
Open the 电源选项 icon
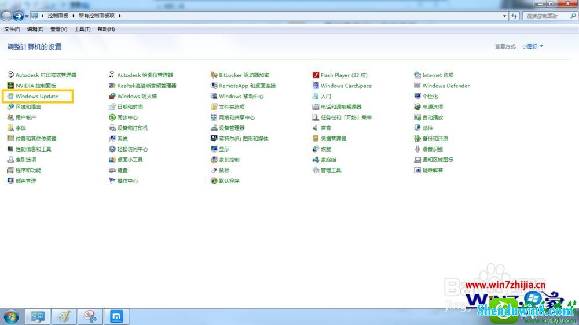click(x=417, y=107)
